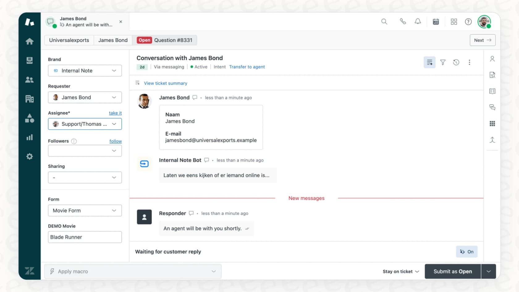Open Customers icon in sidebar
519x292 pixels.
[x=29, y=80]
